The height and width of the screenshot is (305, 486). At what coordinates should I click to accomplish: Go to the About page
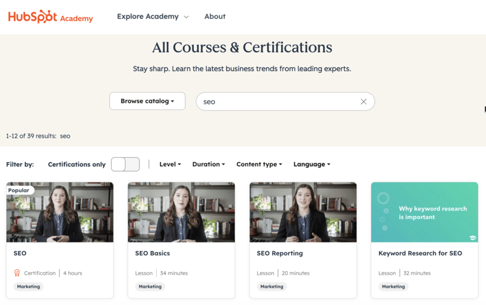click(x=215, y=16)
